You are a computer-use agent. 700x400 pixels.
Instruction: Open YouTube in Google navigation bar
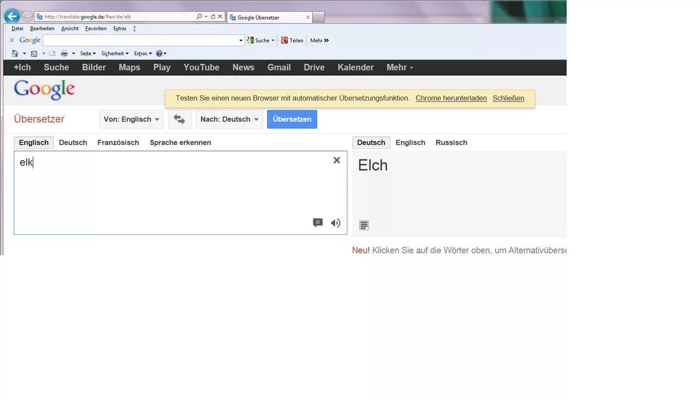coord(201,67)
